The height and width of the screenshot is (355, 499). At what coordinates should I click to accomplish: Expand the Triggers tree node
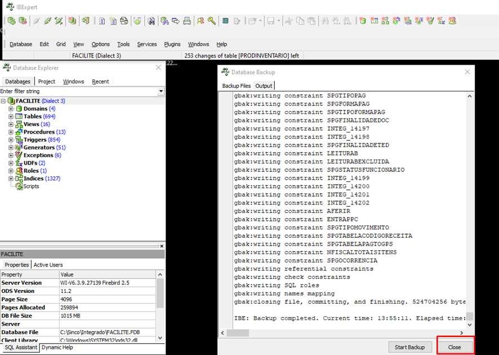[x=11, y=140]
